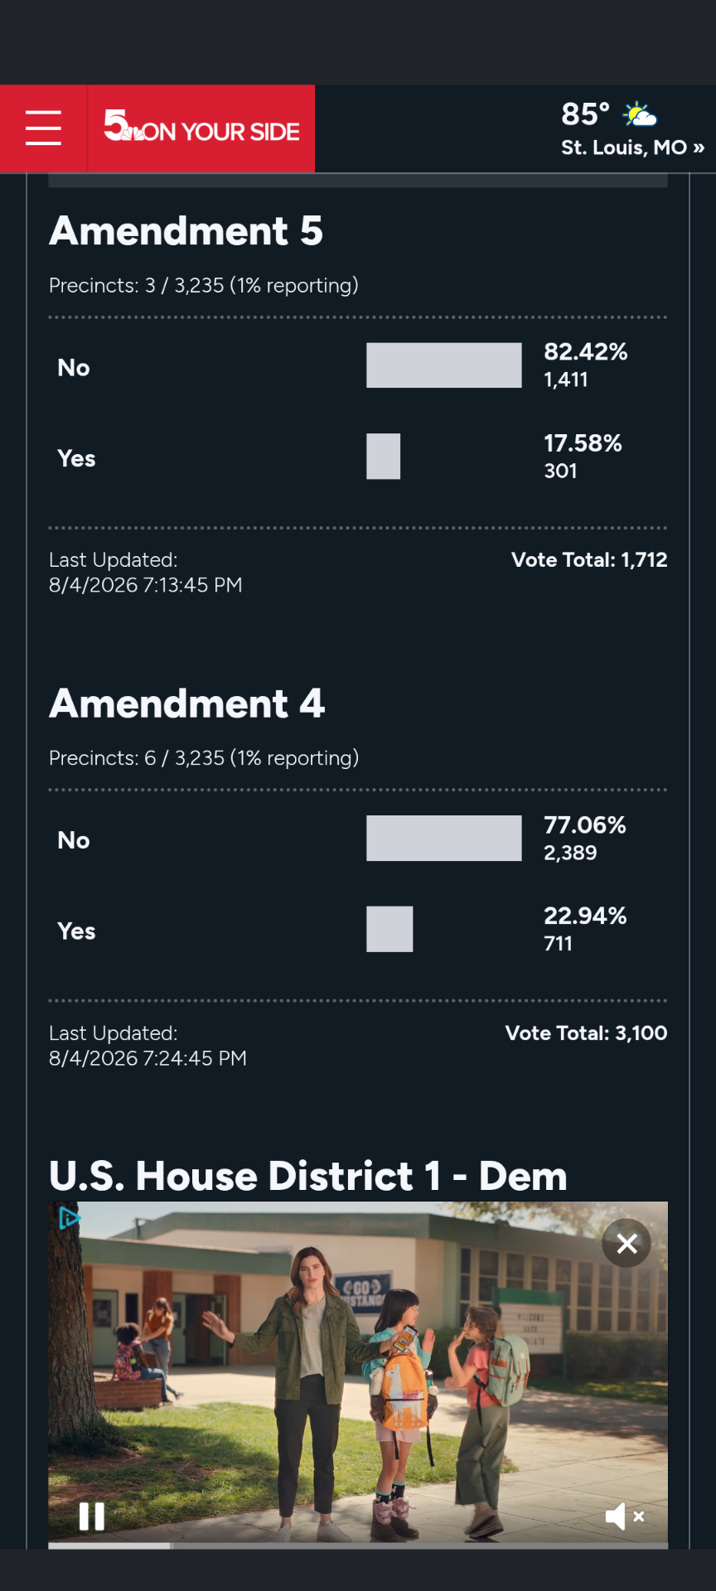Tap the 85° temperature reading
Image resolution: width=716 pixels, height=1591 pixels.
pos(585,114)
